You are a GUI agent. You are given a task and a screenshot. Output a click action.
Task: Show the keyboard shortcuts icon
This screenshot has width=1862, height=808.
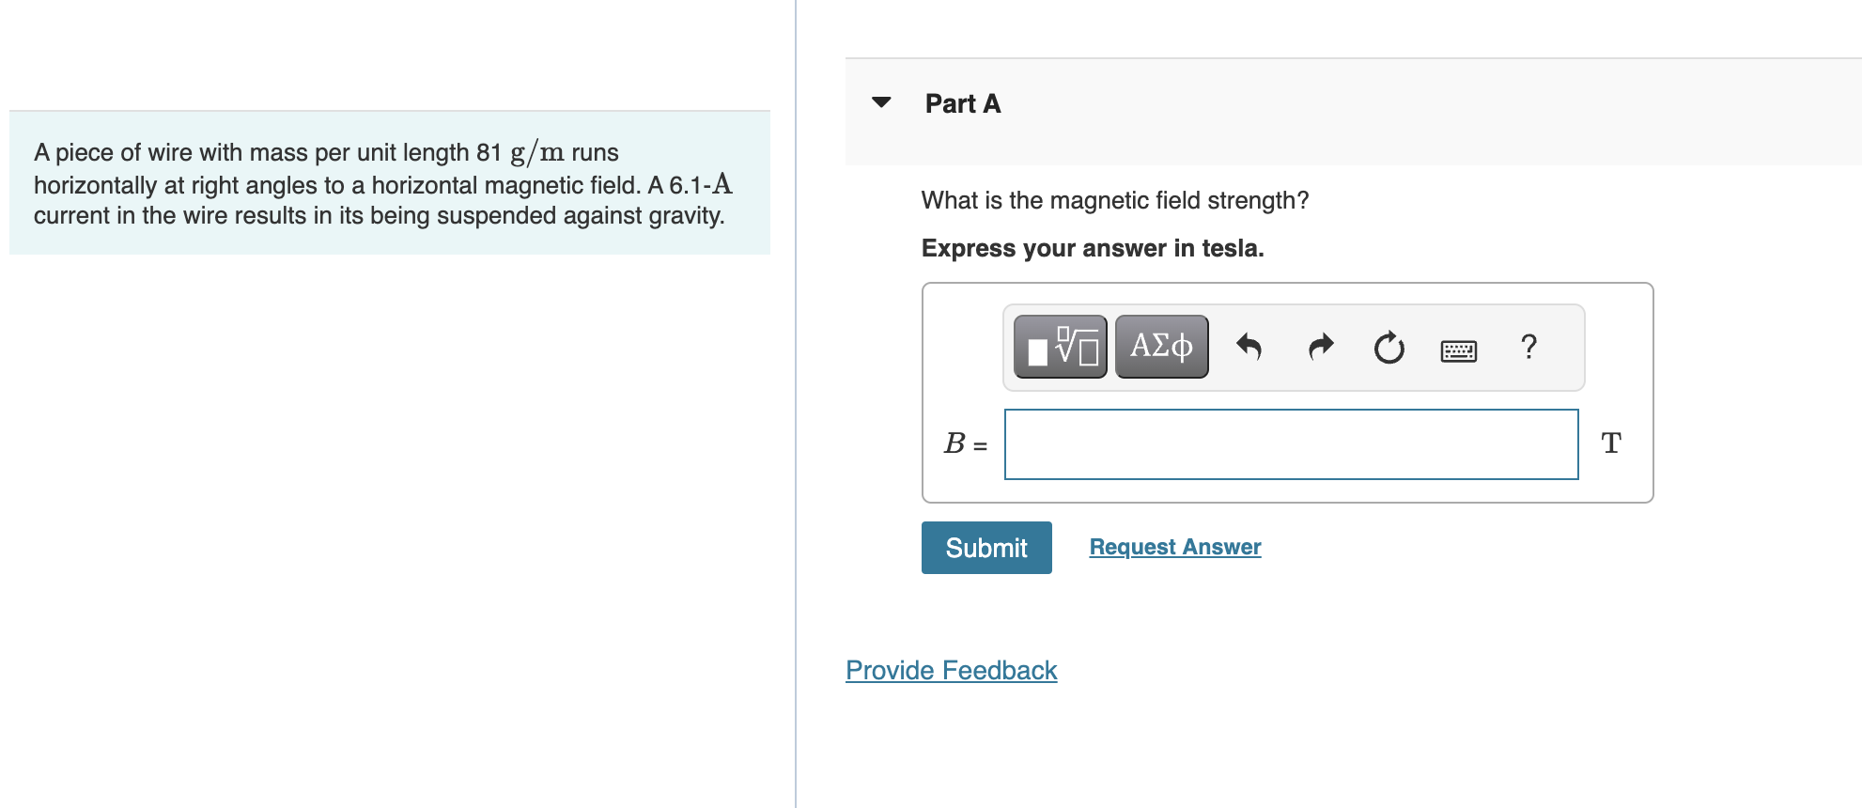pyautogui.click(x=1458, y=350)
